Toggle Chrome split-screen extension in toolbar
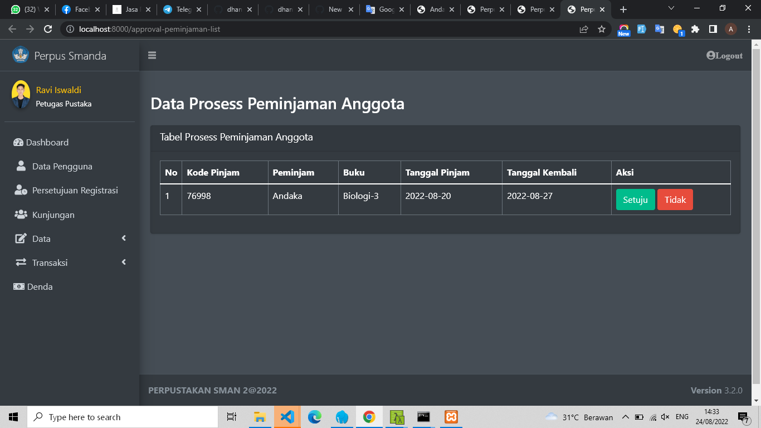This screenshot has width=761, height=428. point(713,28)
